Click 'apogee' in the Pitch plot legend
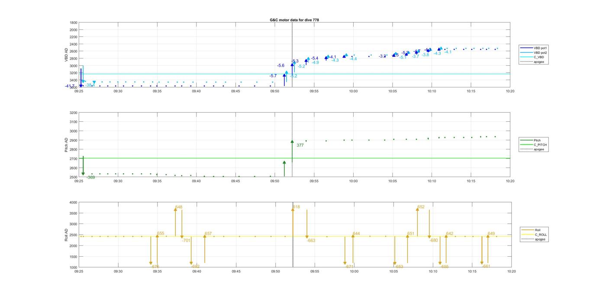 539,149
